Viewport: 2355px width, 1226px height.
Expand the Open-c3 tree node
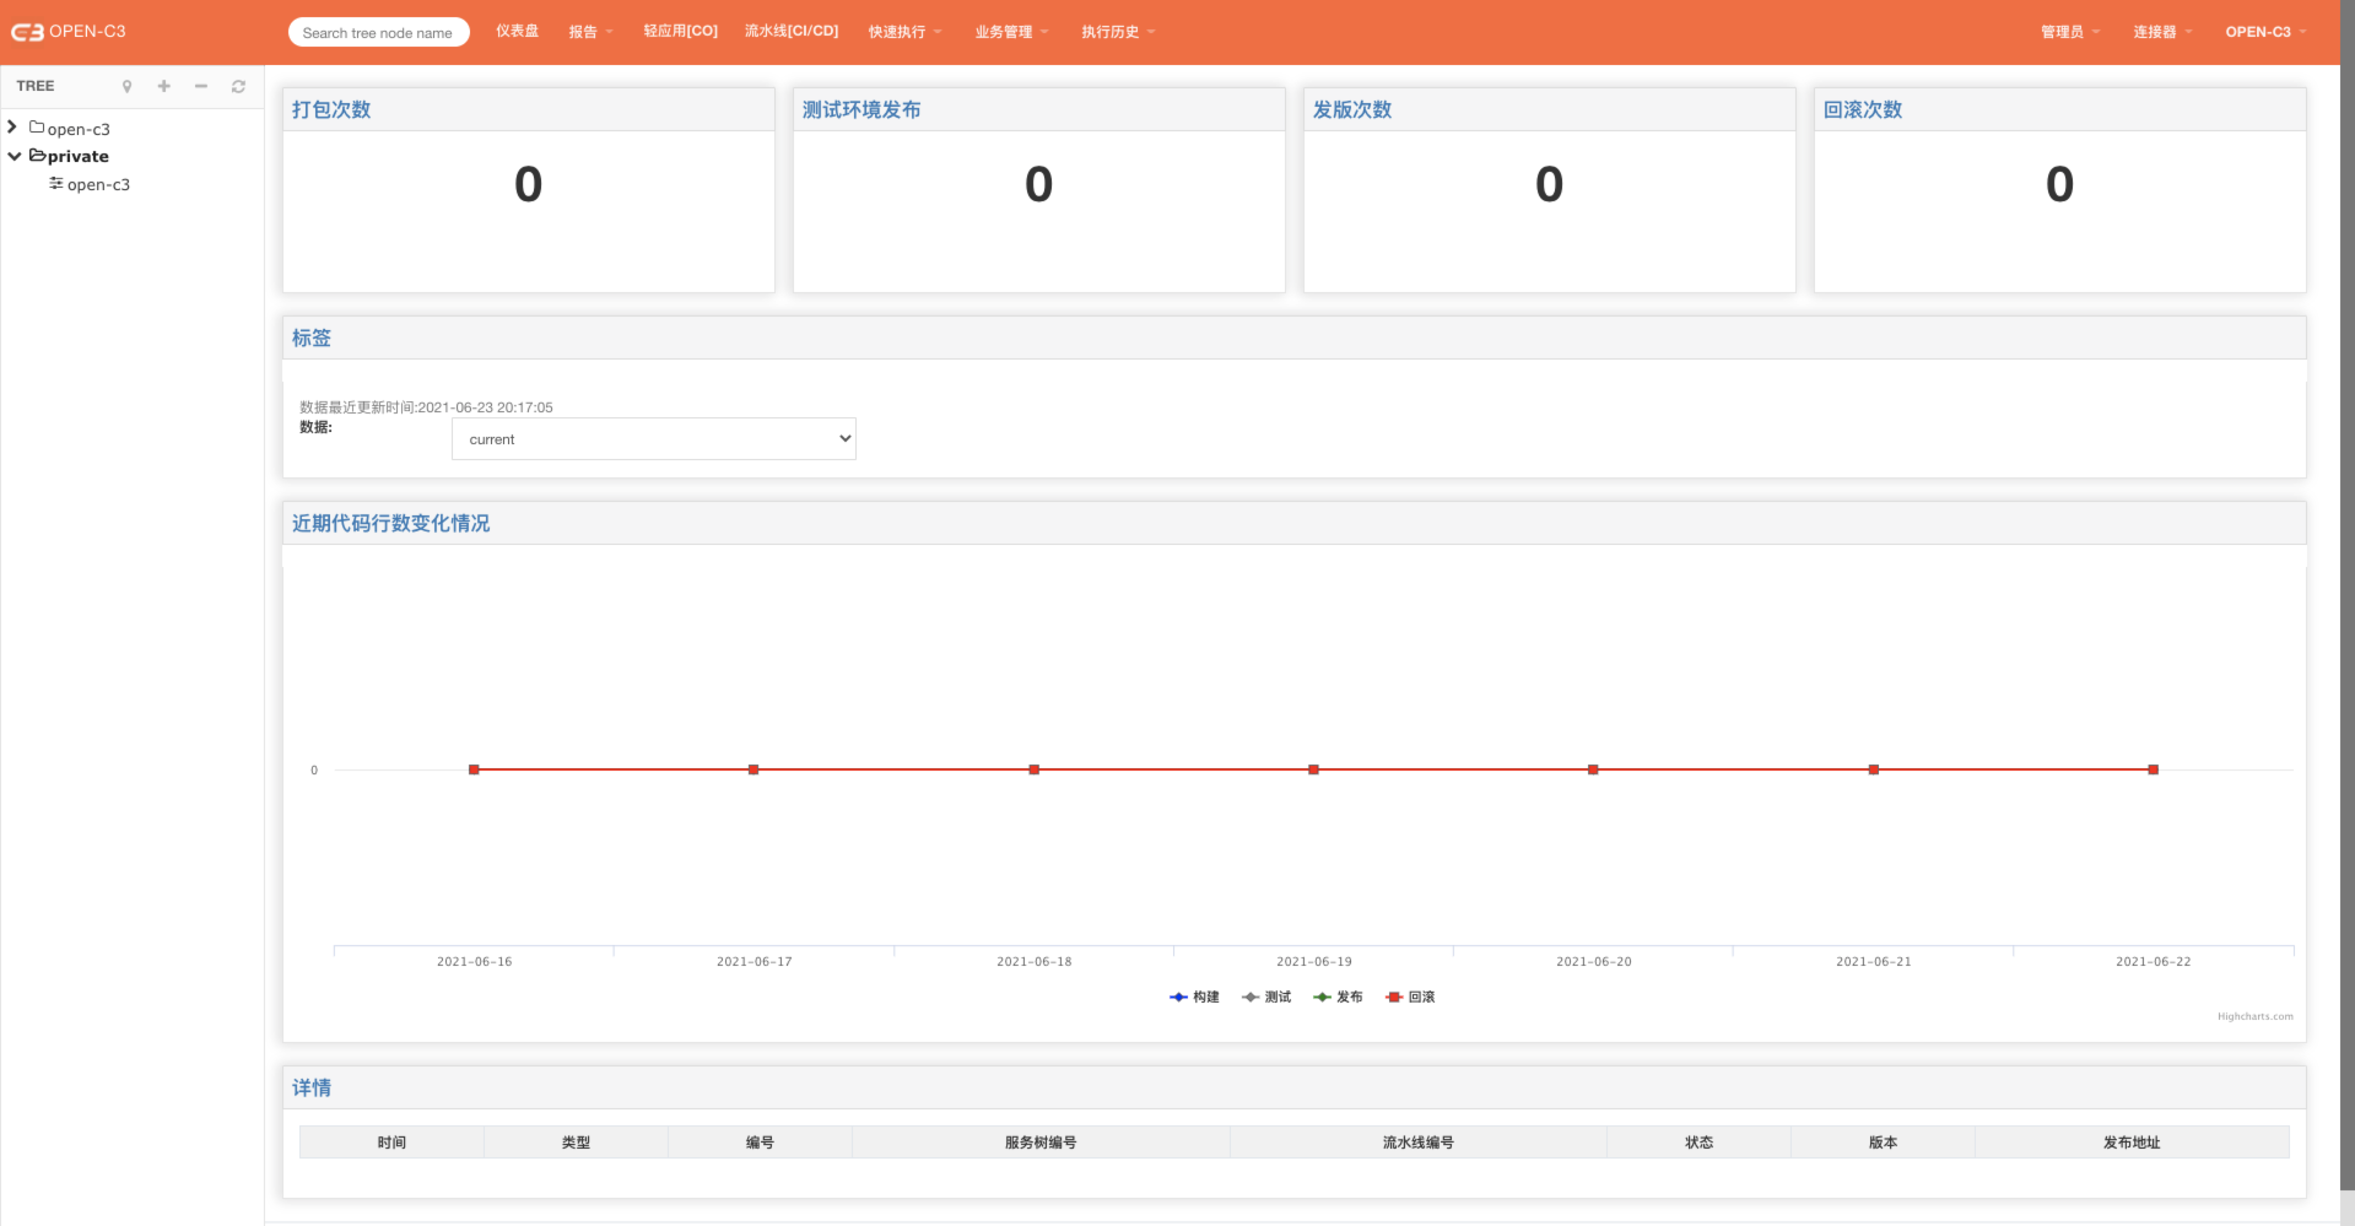tap(15, 128)
